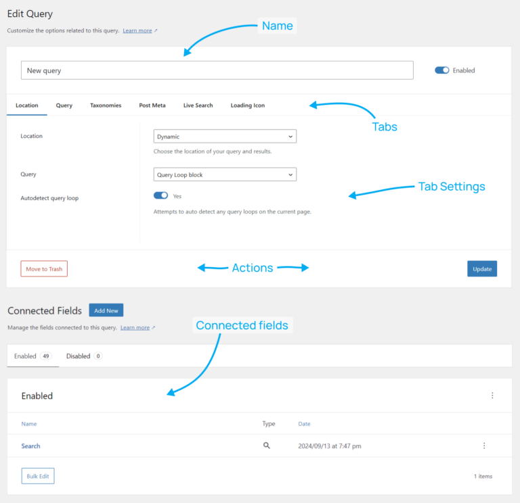Click the Update button
This screenshot has width=520, height=503.
pyautogui.click(x=482, y=269)
